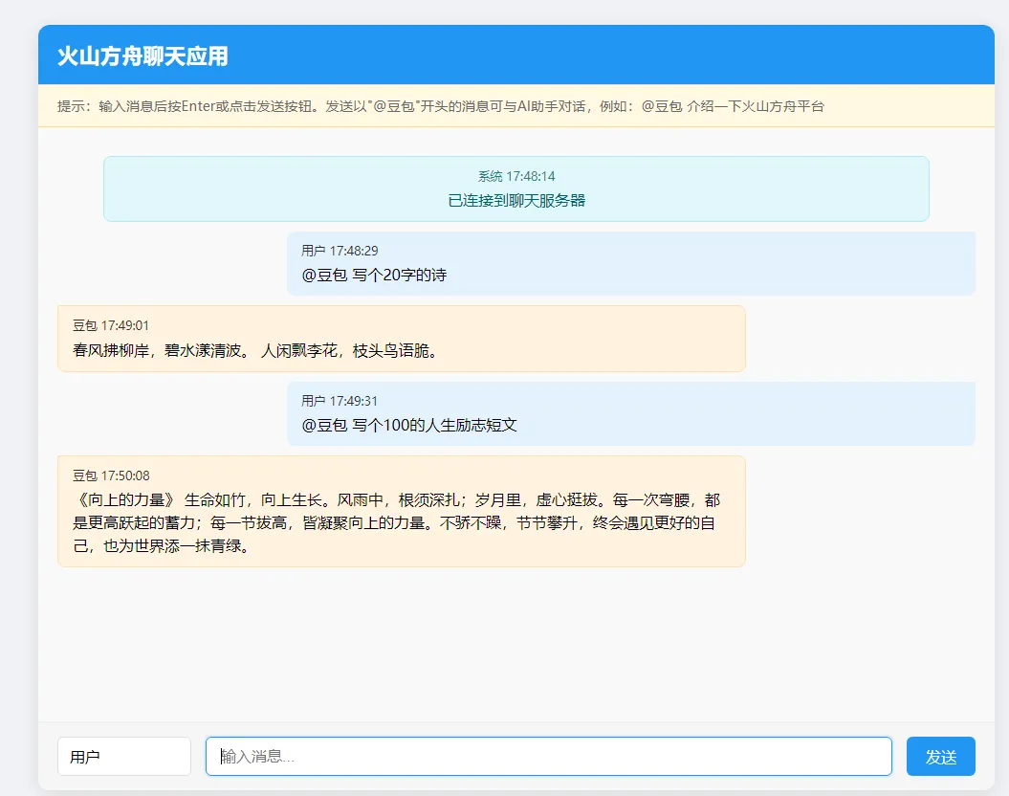The width and height of the screenshot is (1009, 796).
Task: Click the 用户 17:48:29 timestamp label
Action: [340, 251]
